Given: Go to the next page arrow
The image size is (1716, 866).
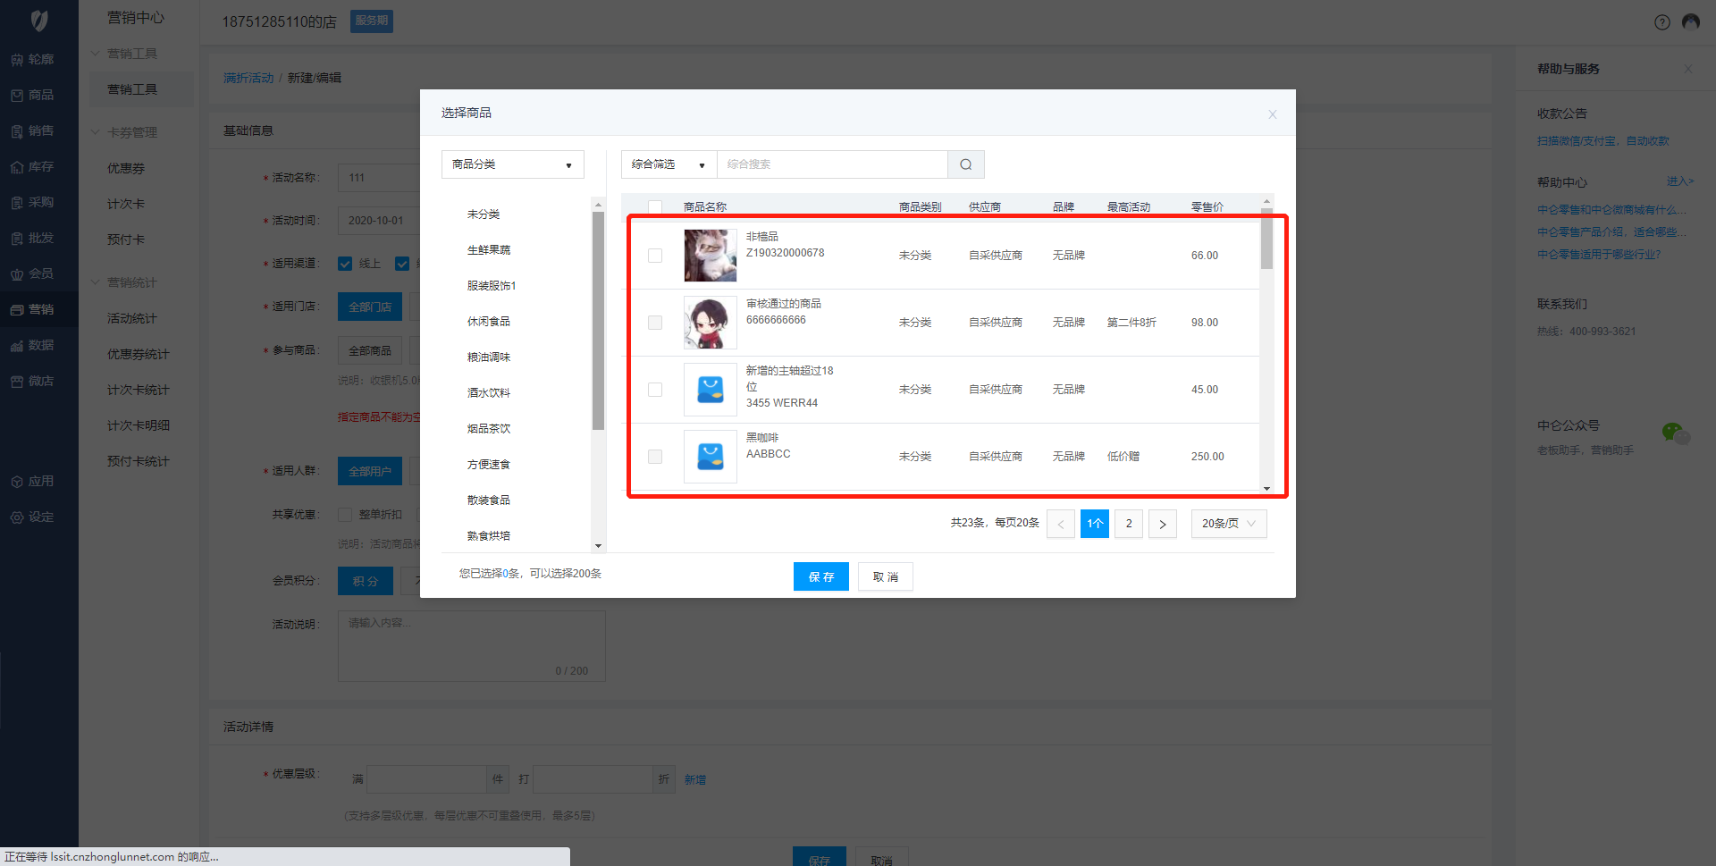Looking at the screenshot, I should (x=1162, y=524).
